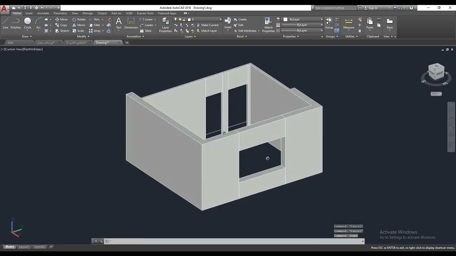Click the Linear dimension tool

coord(146,20)
